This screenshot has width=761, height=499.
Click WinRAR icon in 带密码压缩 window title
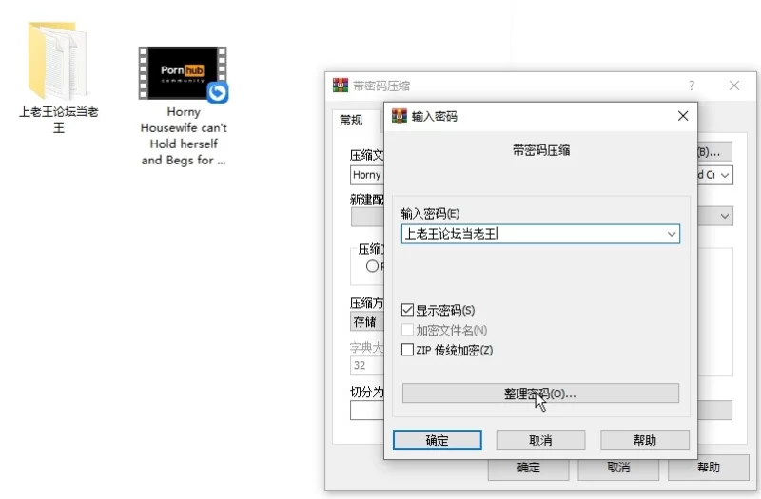341,86
